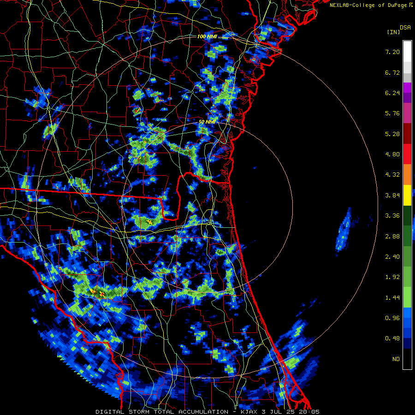Pick the pink swatch beside 5.76
This screenshot has width=415, height=415.
407,113
